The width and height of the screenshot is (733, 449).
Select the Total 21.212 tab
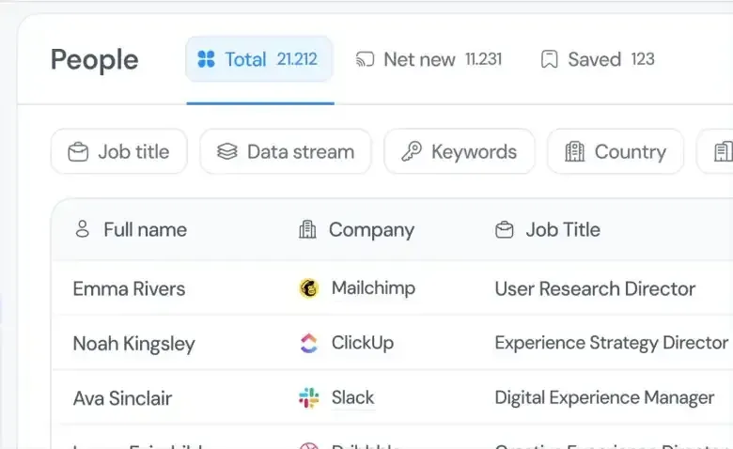coord(259,59)
